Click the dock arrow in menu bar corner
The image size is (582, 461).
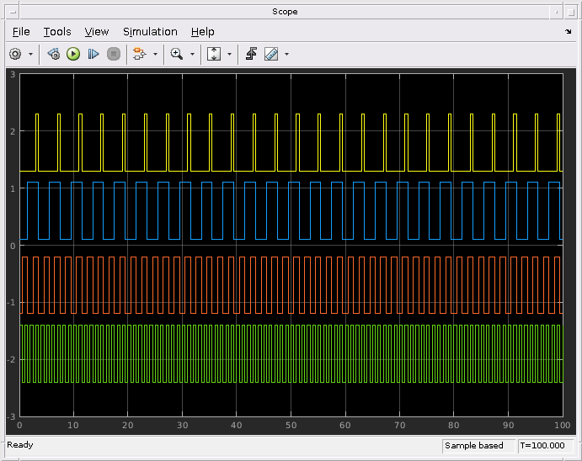(568, 31)
